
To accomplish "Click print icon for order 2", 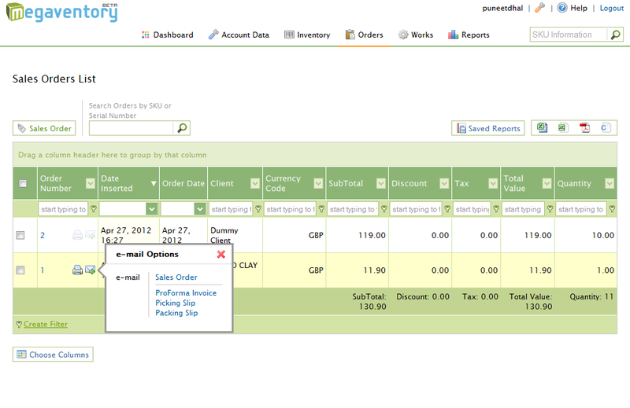I will (x=77, y=235).
